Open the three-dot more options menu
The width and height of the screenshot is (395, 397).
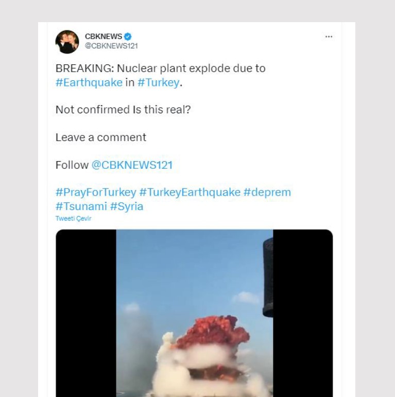point(329,37)
